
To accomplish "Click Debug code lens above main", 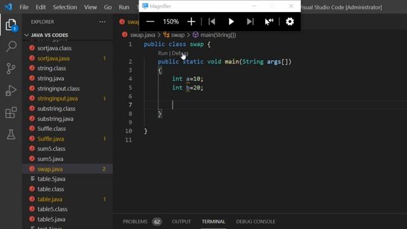I will (180, 53).
